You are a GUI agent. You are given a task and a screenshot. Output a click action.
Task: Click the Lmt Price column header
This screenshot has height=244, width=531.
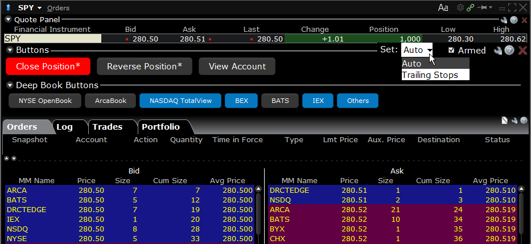point(340,140)
